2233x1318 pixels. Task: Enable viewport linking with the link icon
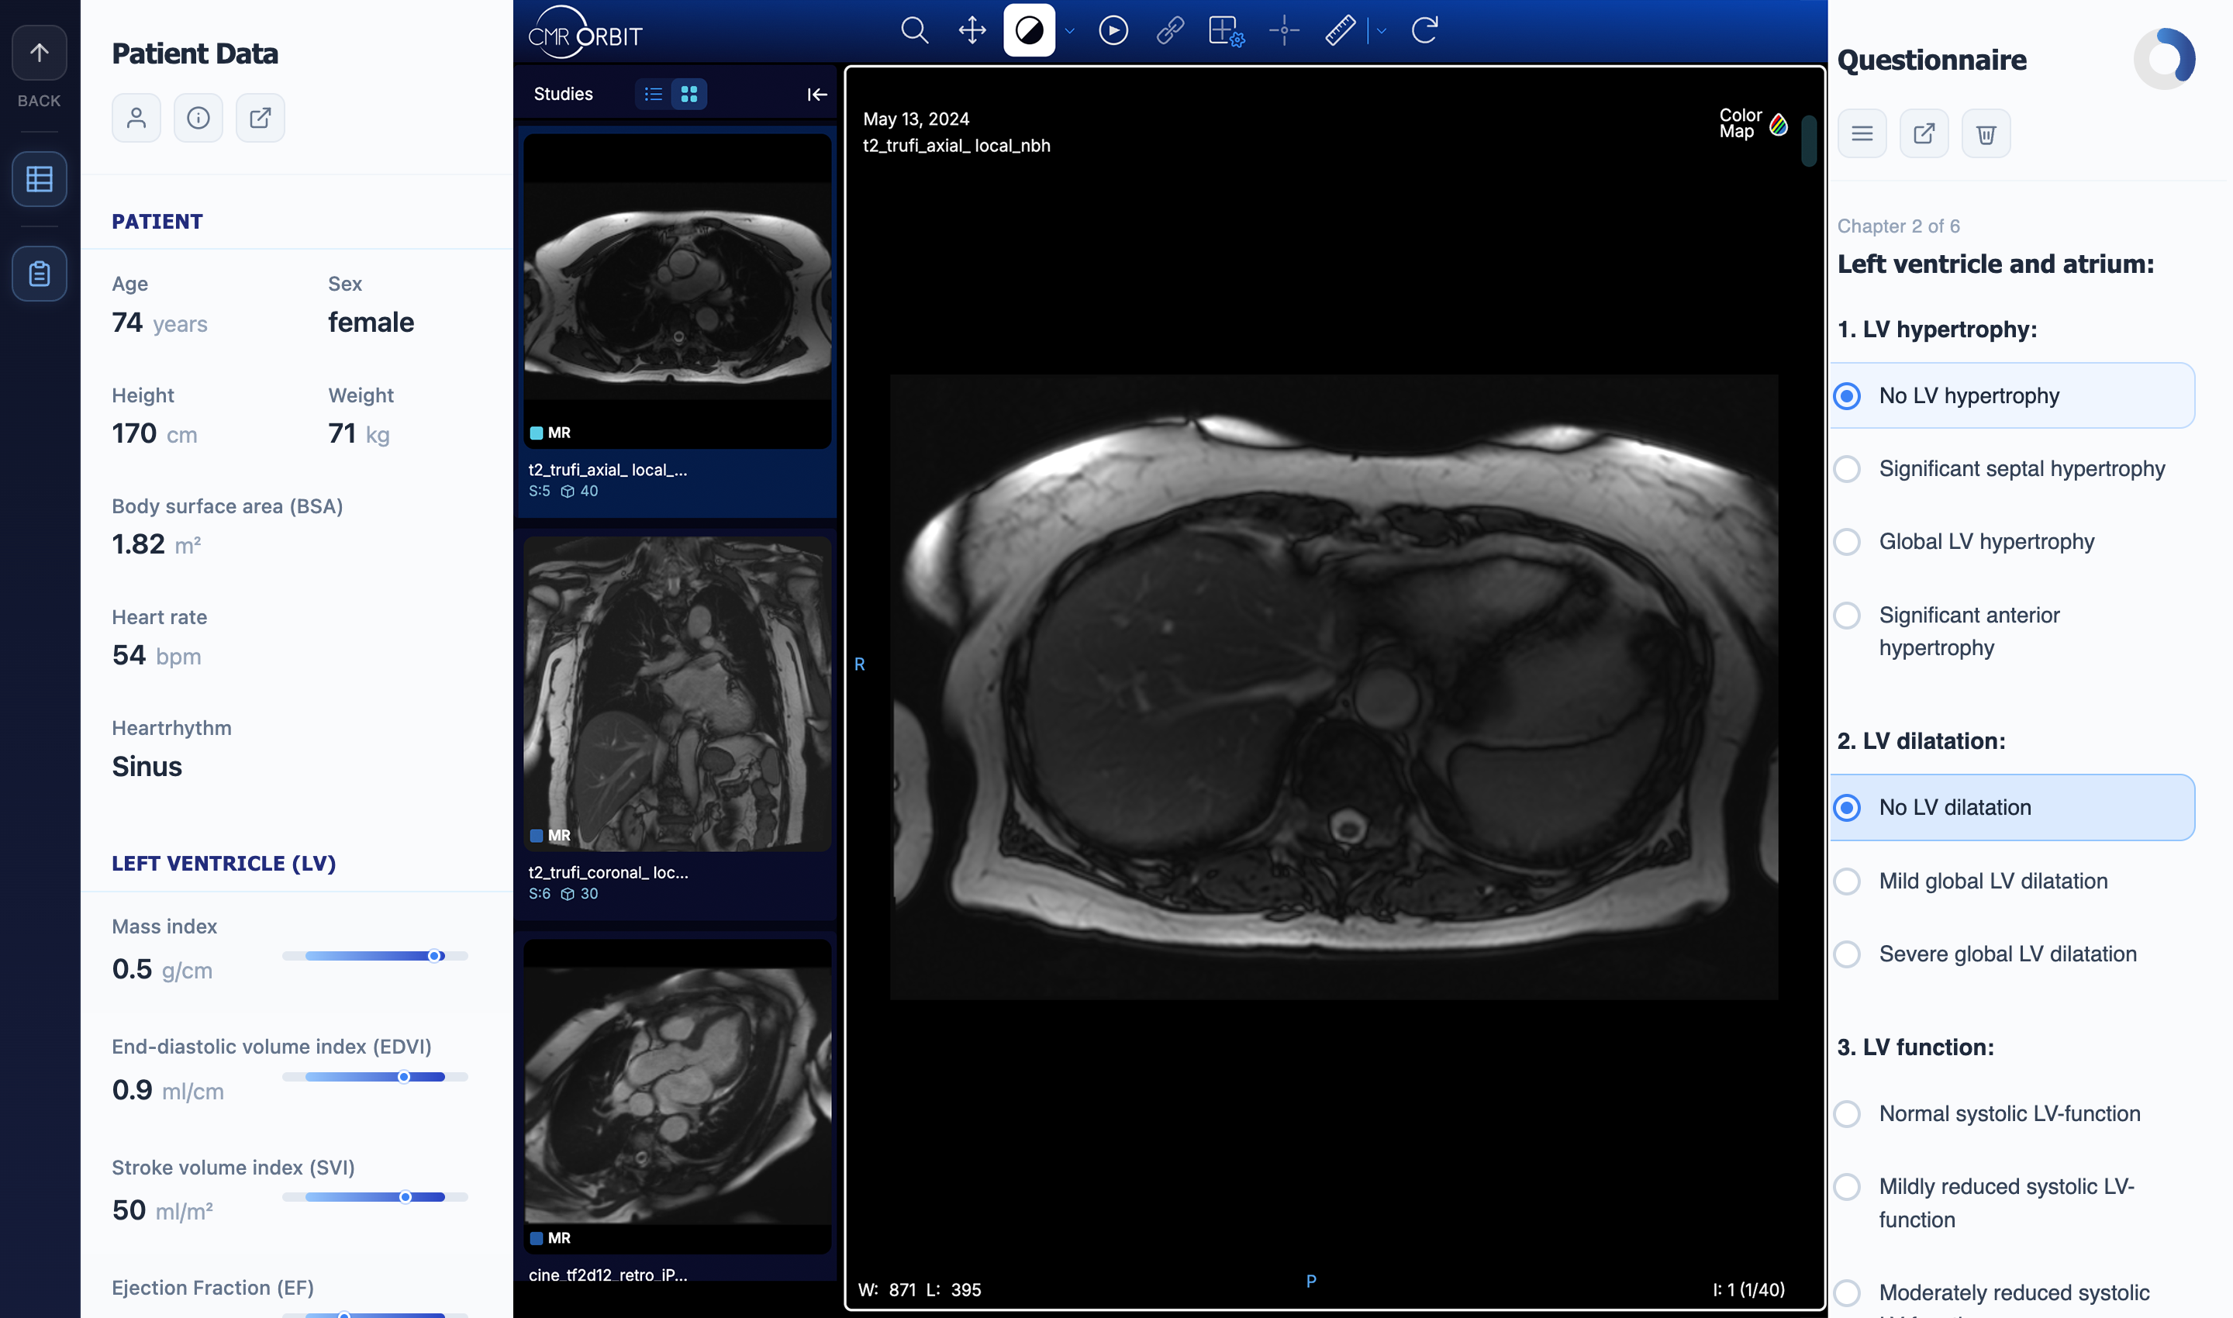coord(1169,29)
